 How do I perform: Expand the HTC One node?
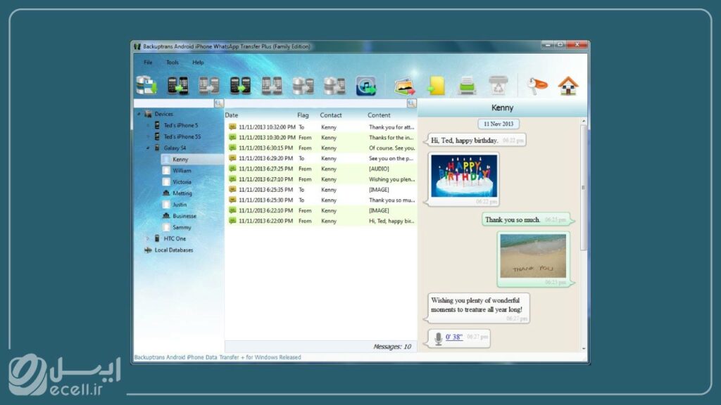pyautogui.click(x=148, y=238)
